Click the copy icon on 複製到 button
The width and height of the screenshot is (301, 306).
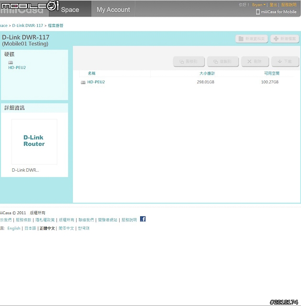(x=215, y=62)
